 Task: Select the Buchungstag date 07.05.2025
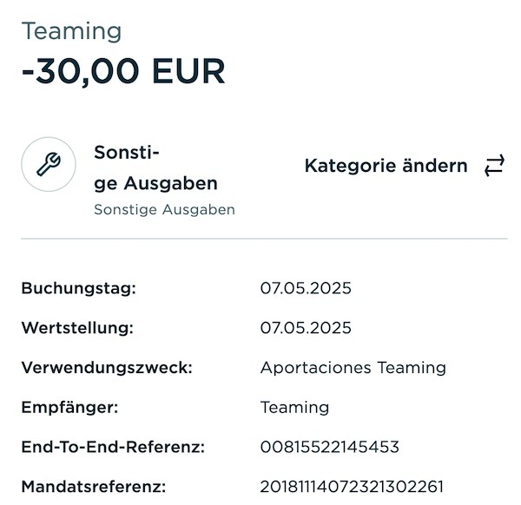coord(306,288)
